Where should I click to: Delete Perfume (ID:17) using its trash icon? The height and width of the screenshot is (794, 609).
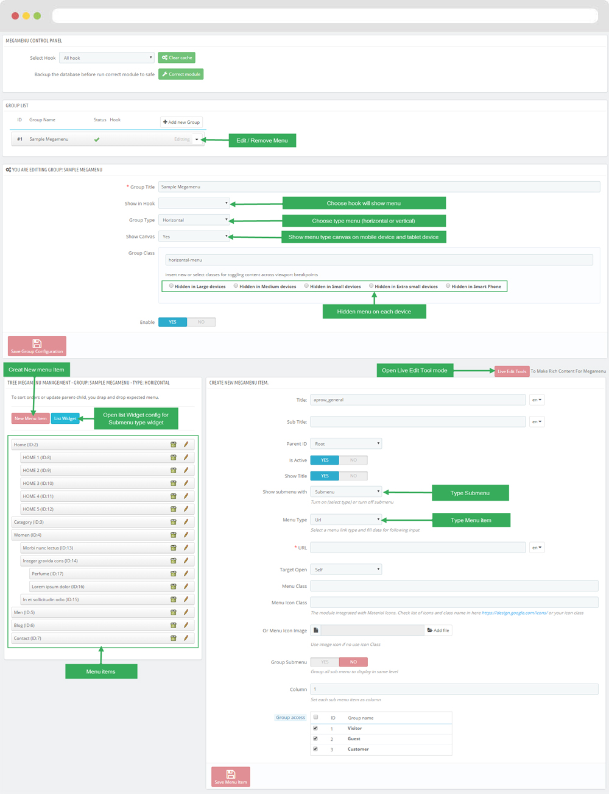tap(174, 574)
